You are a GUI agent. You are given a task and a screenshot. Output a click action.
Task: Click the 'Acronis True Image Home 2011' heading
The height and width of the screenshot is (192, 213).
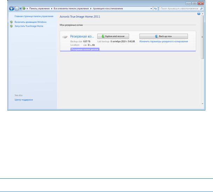click(x=80, y=16)
